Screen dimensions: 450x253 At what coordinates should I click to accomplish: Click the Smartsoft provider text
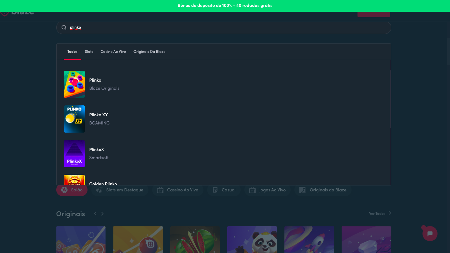[x=99, y=158]
